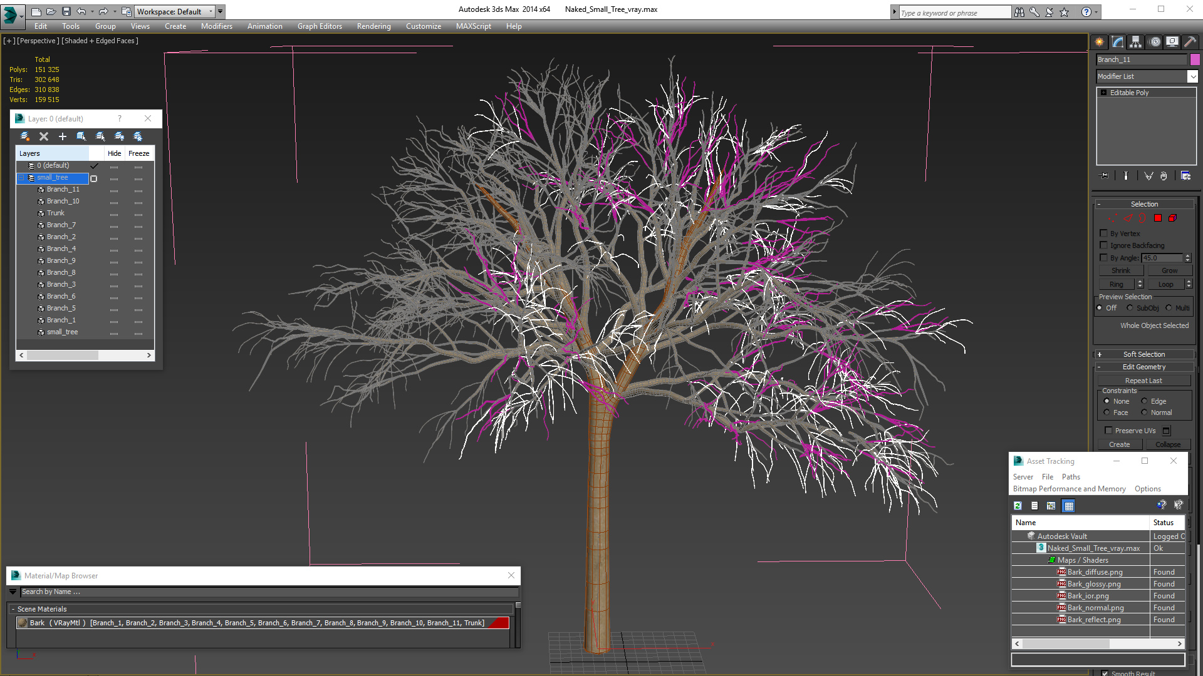Screen dimensions: 1203x676
Task: Open the Modify command panel tab
Action: pyautogui.click(x=1118, y=42)
